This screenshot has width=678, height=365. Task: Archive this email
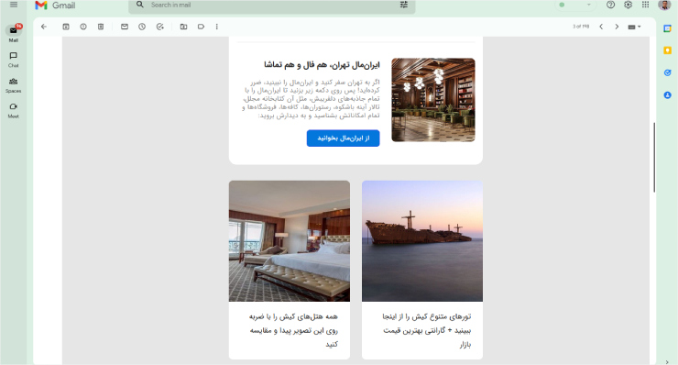(x=66, y=27)
